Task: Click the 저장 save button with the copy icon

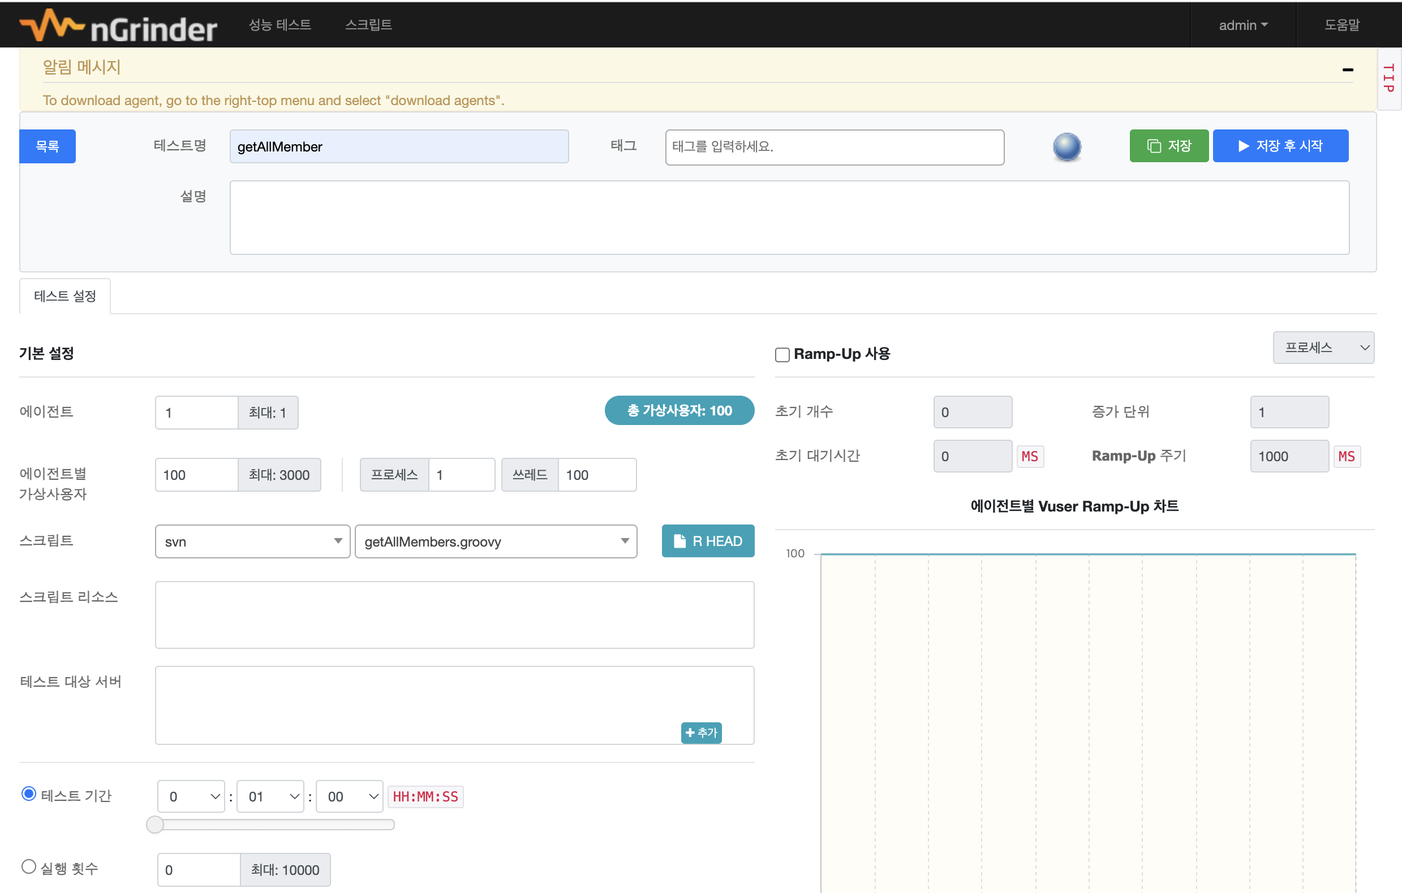Action: (1168, 146)
